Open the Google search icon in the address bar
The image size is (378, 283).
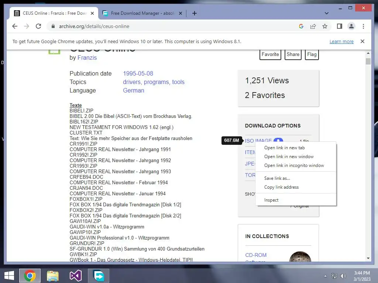click(x=301, y=26)
